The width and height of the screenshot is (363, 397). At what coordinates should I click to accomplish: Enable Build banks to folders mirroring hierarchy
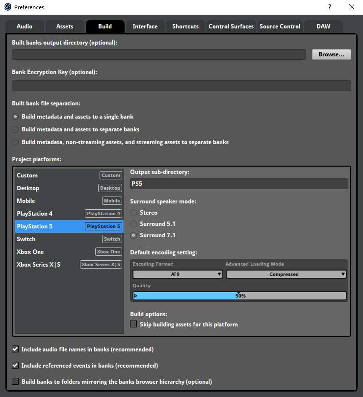click(15, 381)
